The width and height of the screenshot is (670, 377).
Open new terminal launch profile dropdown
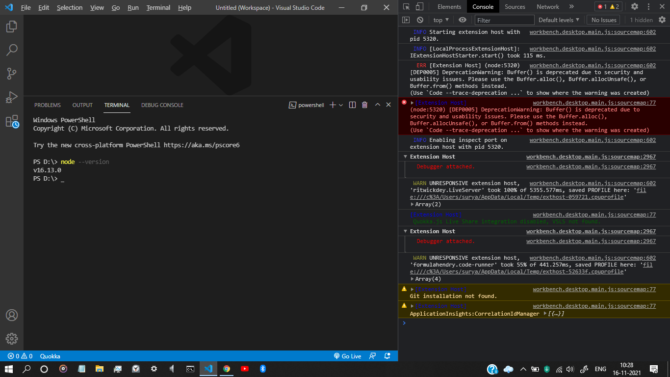point(341,105)
